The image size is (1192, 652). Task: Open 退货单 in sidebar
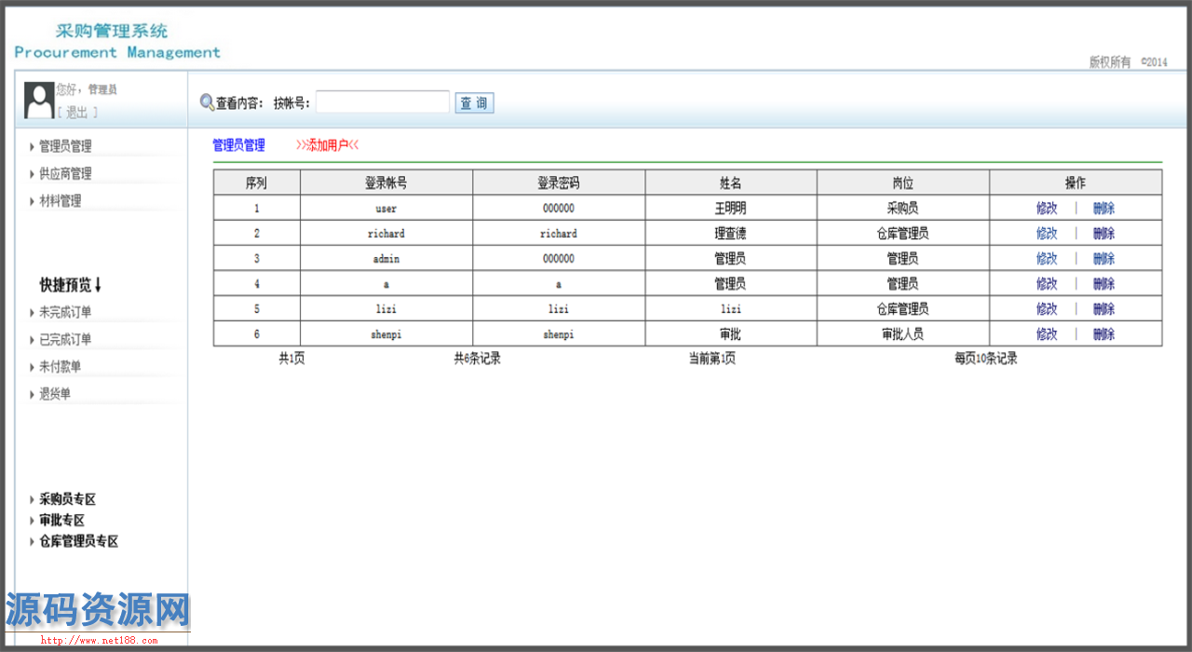(54, 394)
